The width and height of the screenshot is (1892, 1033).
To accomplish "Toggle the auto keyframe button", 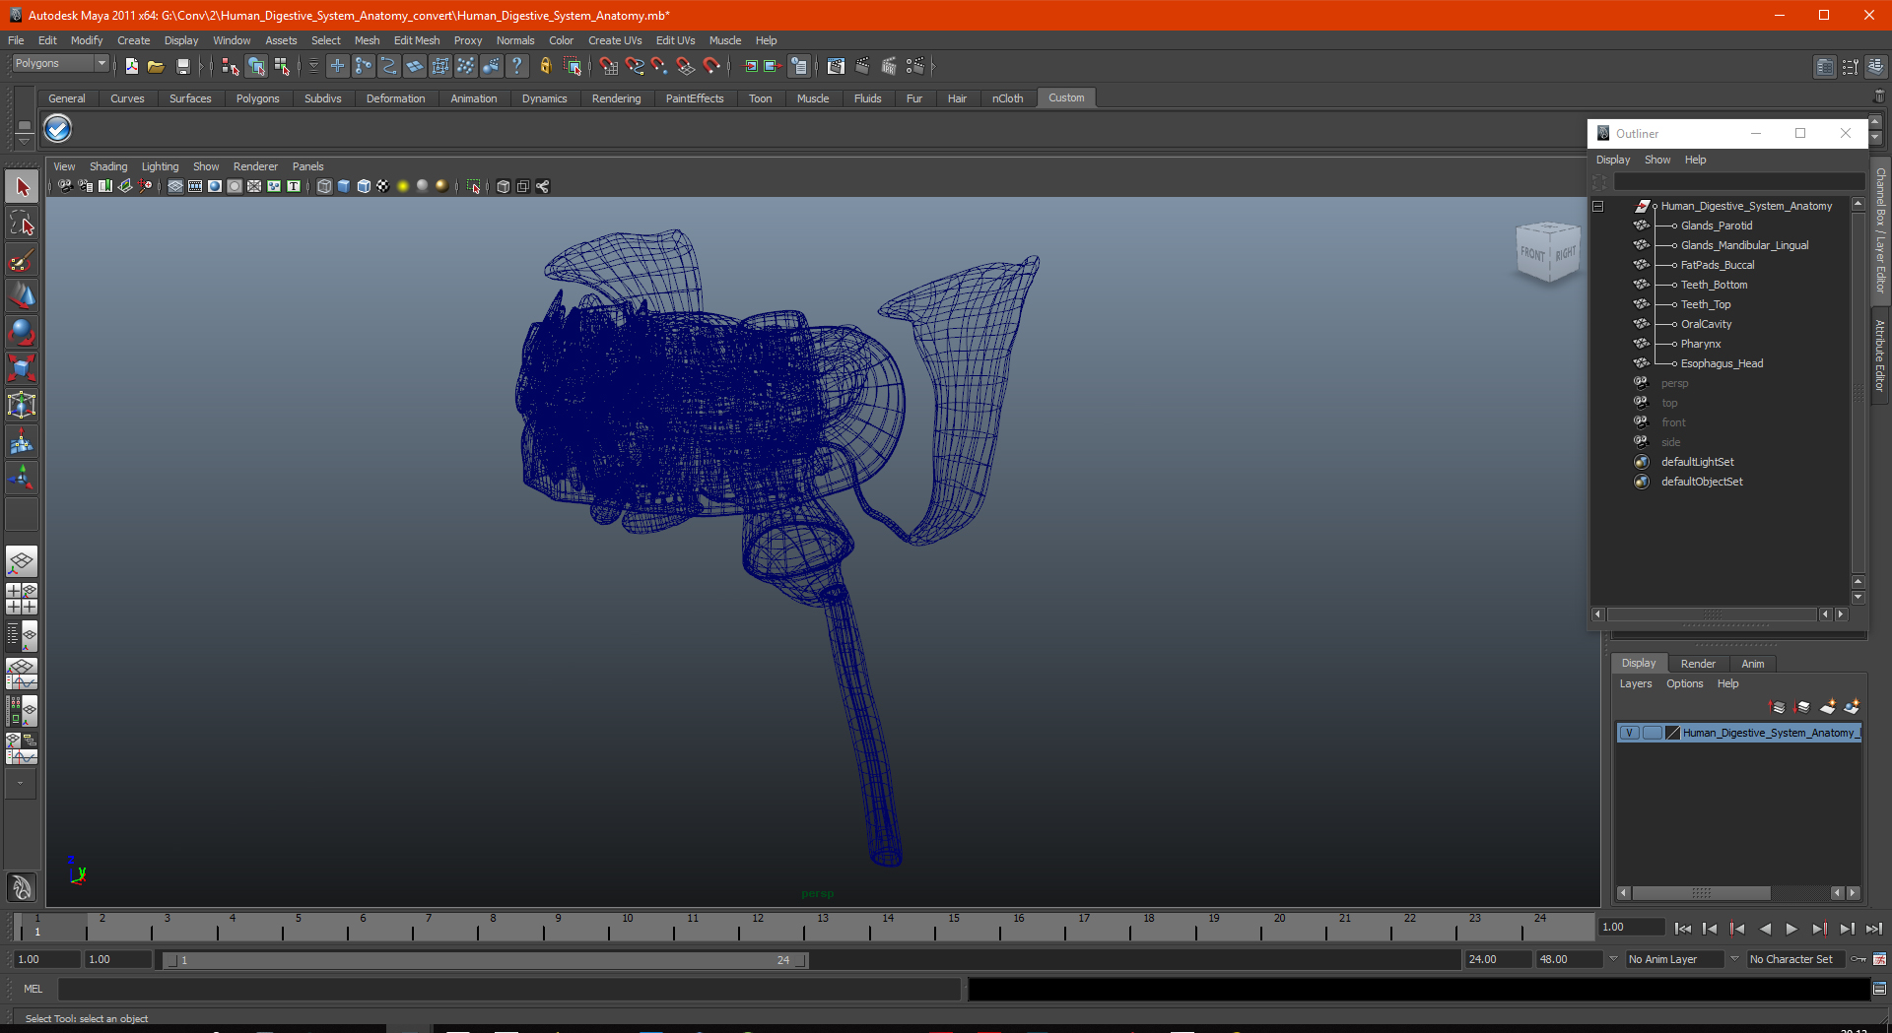I will [1858, 959].
